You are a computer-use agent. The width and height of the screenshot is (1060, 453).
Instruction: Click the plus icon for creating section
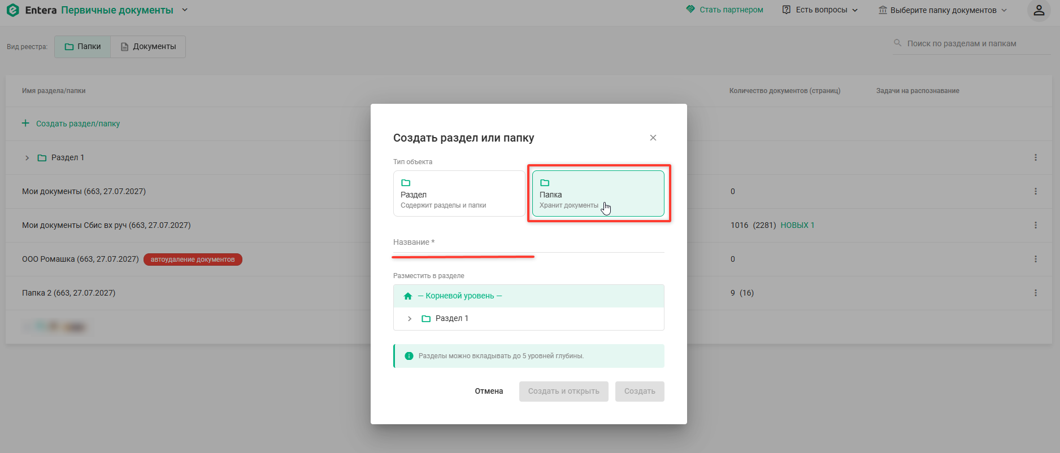(25, 123)
